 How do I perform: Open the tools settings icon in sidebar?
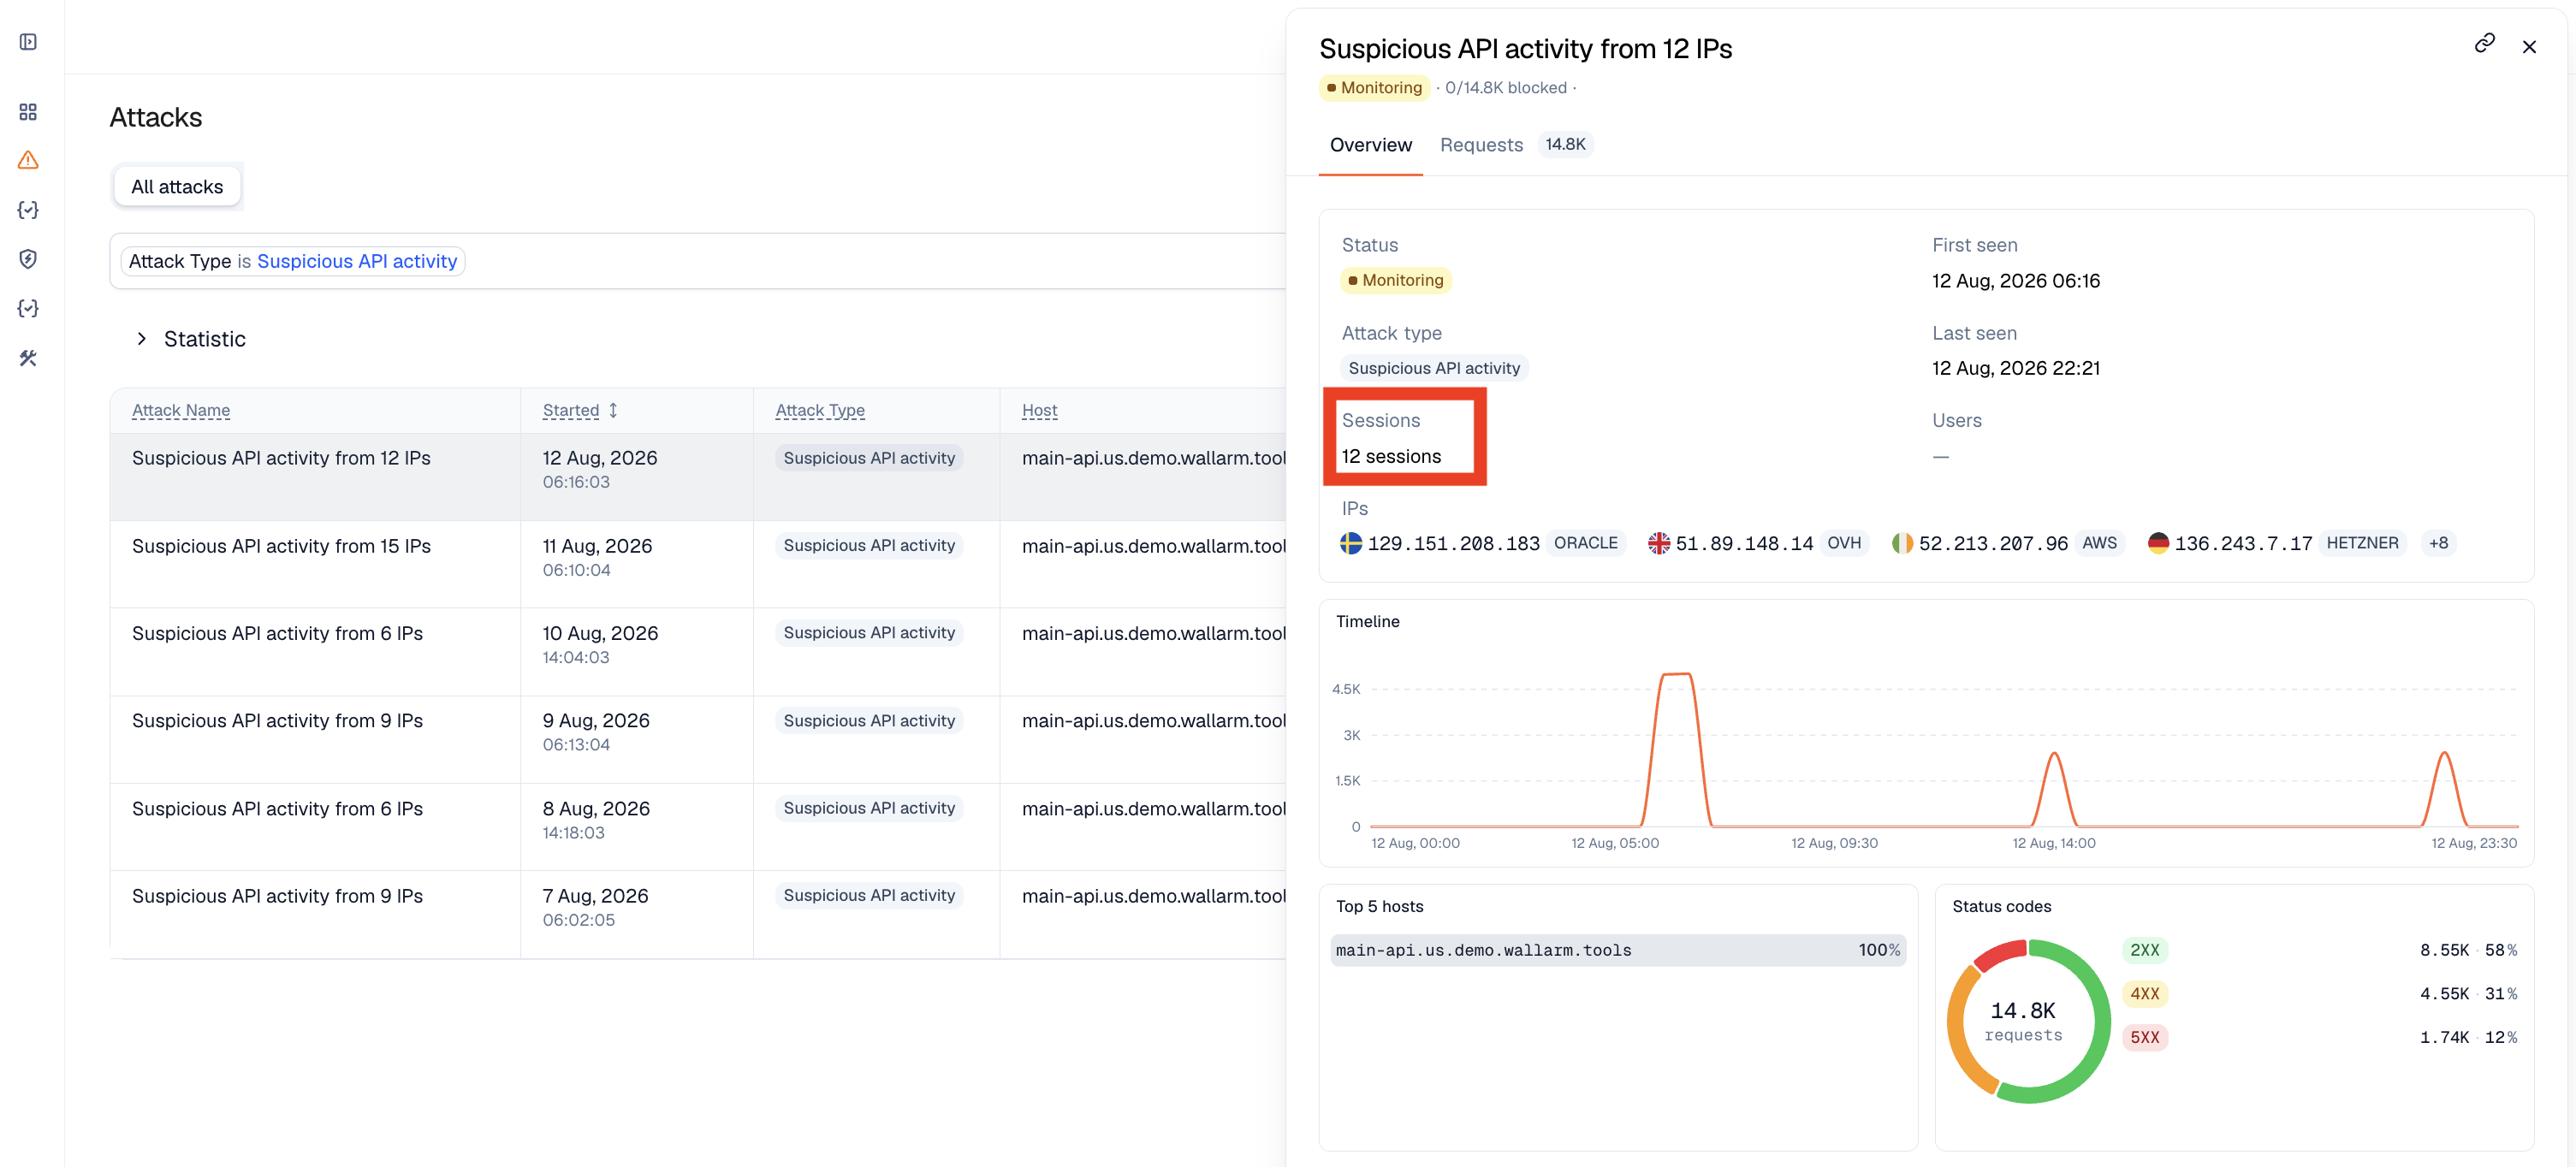point(28,357)
